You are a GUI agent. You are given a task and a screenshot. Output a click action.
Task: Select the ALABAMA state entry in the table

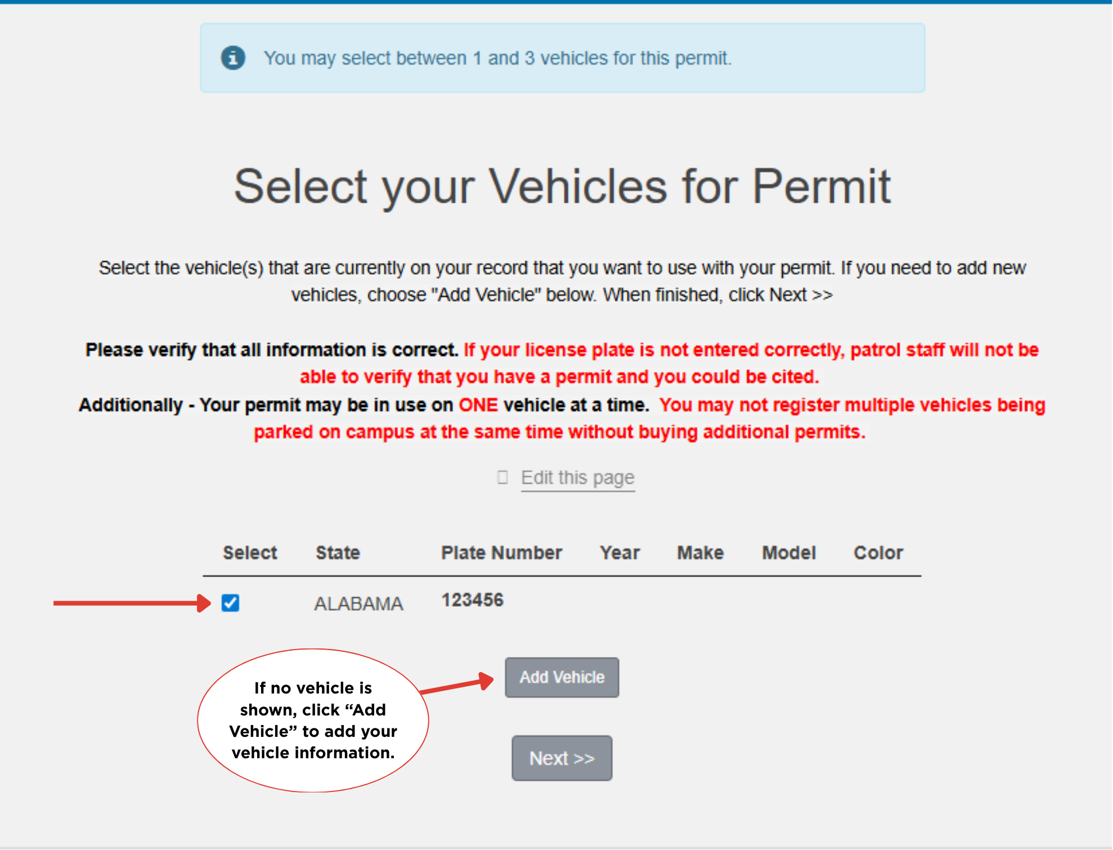pos(359,603)
